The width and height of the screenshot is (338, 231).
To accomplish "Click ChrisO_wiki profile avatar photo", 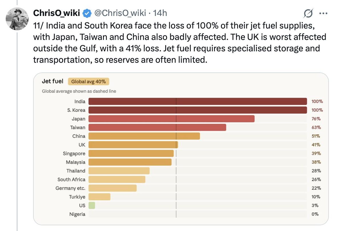I will click(x=17, y=19).
